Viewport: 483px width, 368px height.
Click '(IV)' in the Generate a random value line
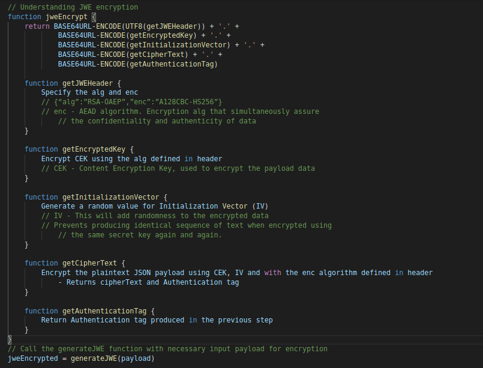(x=265, y=206)
